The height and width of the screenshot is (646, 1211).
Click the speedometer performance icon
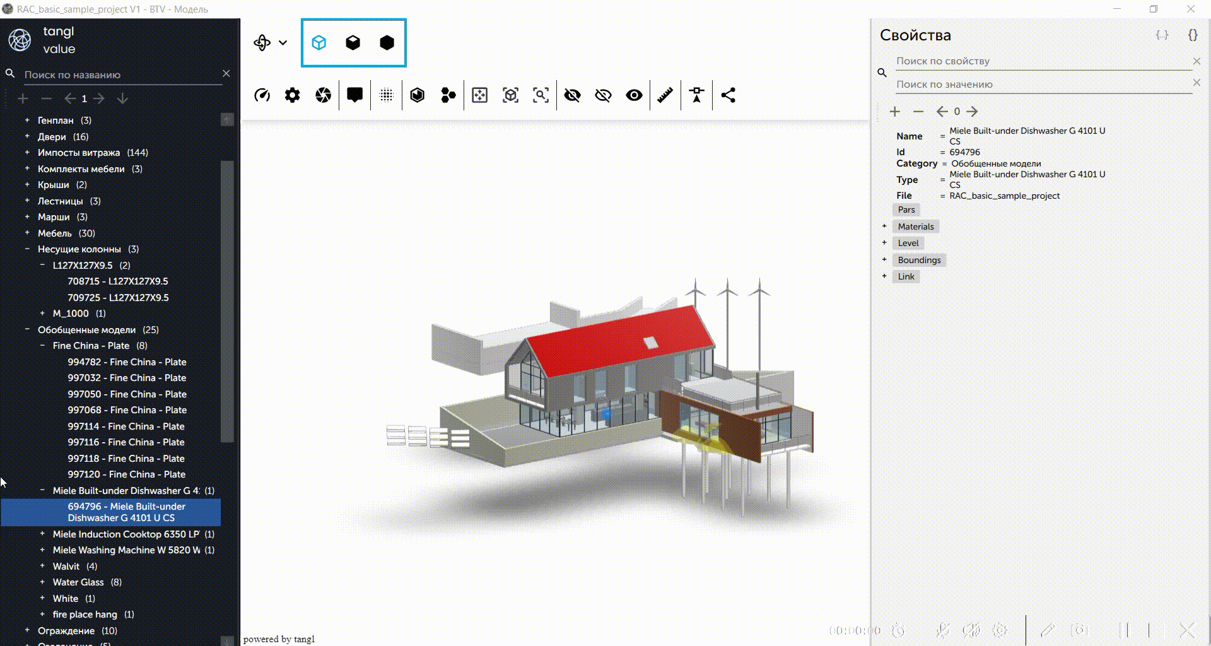click(x=262, y=95)
